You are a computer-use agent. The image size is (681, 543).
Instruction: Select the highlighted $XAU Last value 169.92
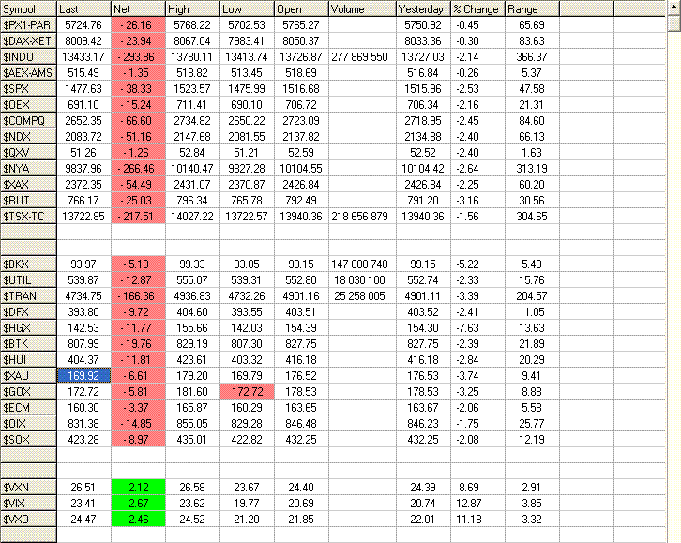(83, 375)
